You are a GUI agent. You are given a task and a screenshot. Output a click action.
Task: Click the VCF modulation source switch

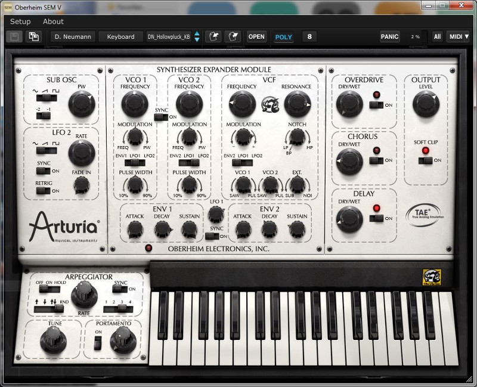(x=243, y=163)
